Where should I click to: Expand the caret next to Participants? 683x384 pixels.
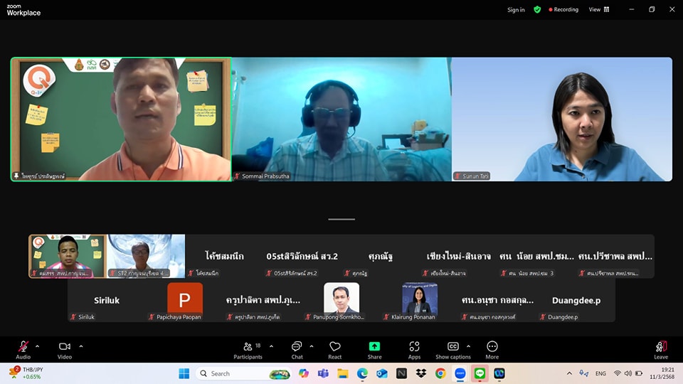271,346
